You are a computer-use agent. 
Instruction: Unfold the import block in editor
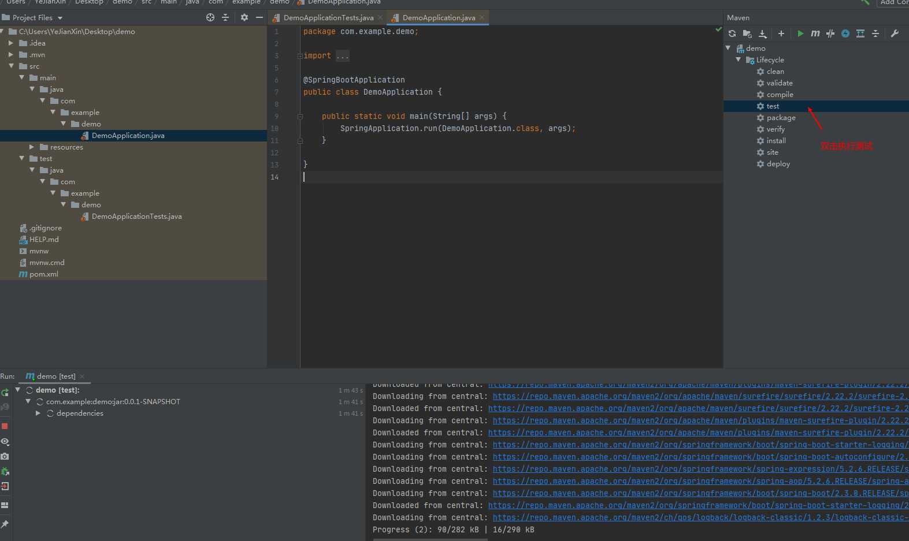point(300,56)
